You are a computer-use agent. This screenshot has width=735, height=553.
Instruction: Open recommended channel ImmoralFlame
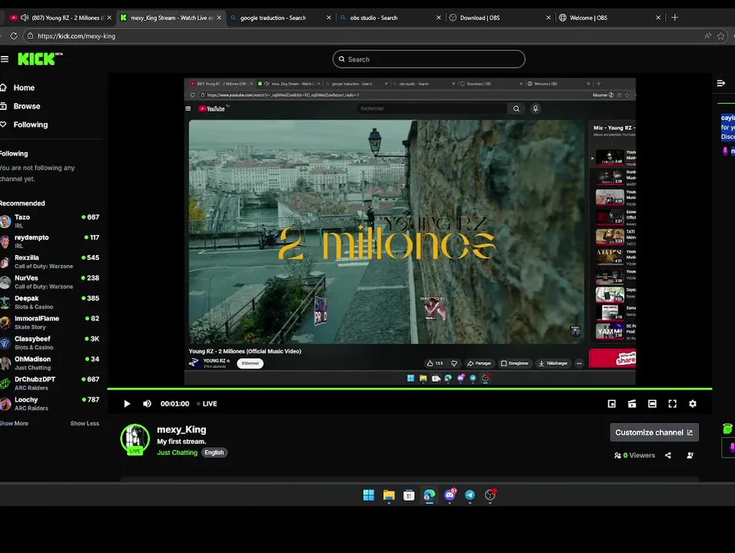(50, 323)
